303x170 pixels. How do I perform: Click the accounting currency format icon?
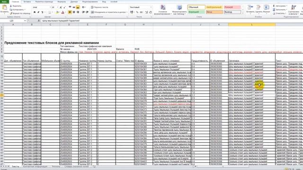pos(132,12)
